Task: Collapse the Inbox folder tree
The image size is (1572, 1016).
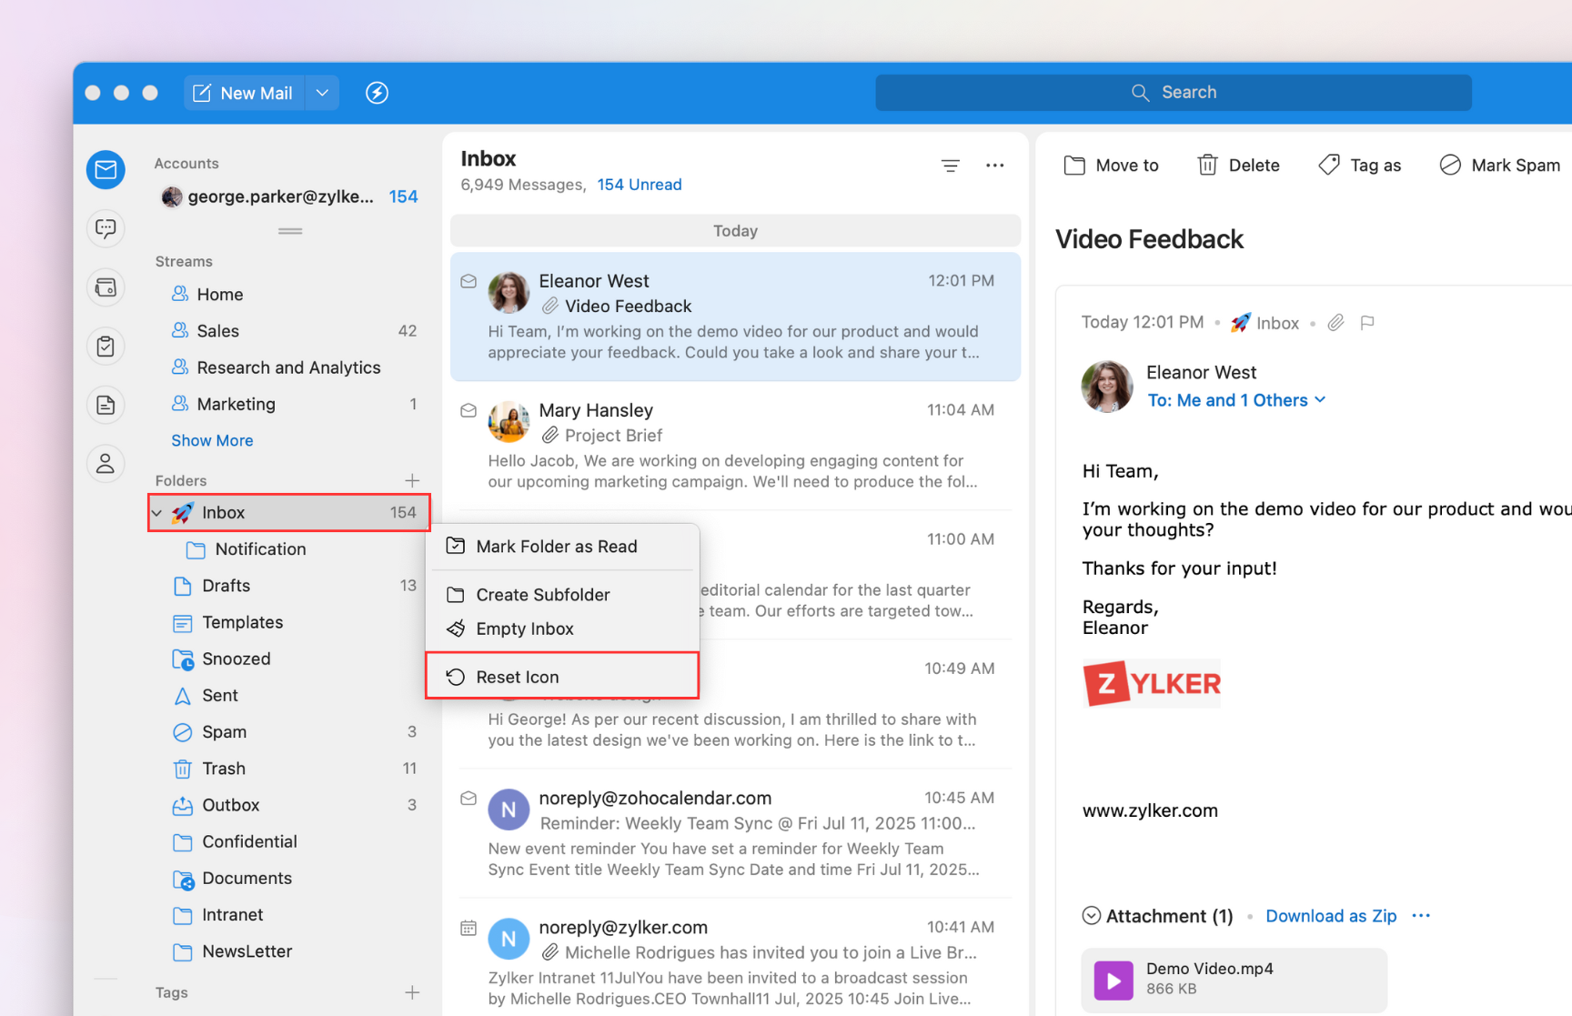Action: 157,513
